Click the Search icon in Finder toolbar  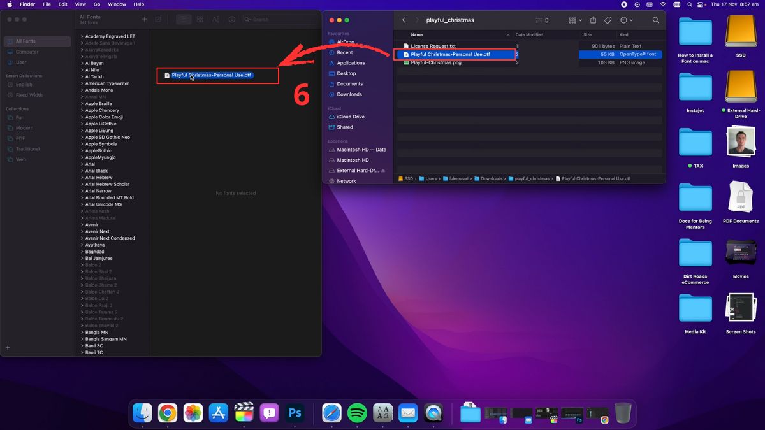[x=655, y=20]
